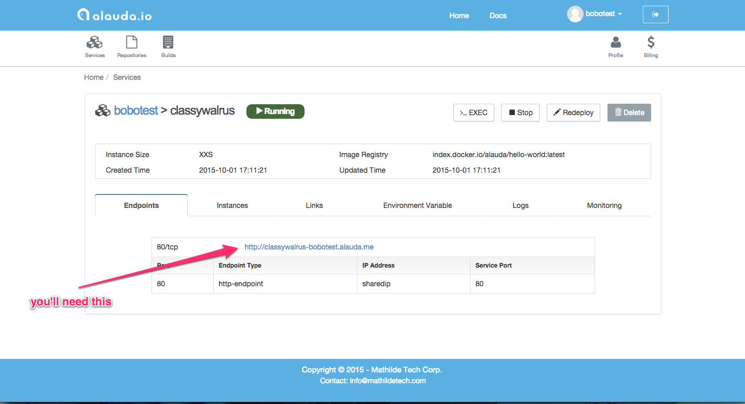Click the Copyright Mathilde Tech Corp. text
The height and width of the screenshot is (404, 745).
point(372,370)
